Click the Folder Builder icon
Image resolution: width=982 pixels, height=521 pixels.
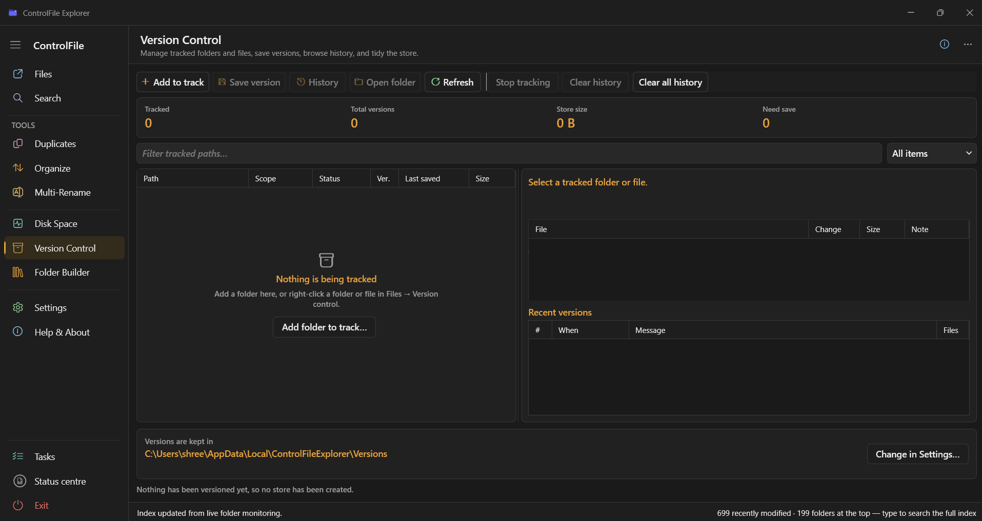pyautogui.click(x=18, y=272)
